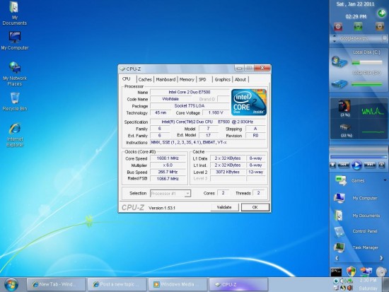Switch to the Windows Media taskbar button
Viewport: 389px width, 292px height.
click(x=178, y=284)
